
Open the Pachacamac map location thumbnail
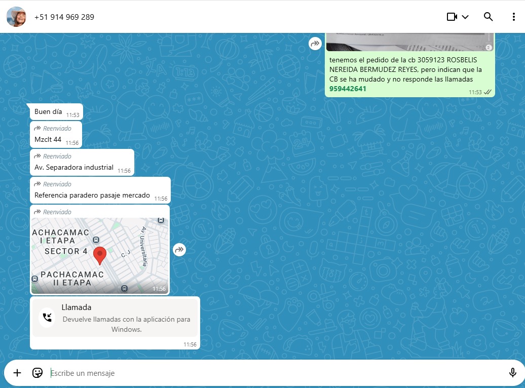tap(100, 256)
